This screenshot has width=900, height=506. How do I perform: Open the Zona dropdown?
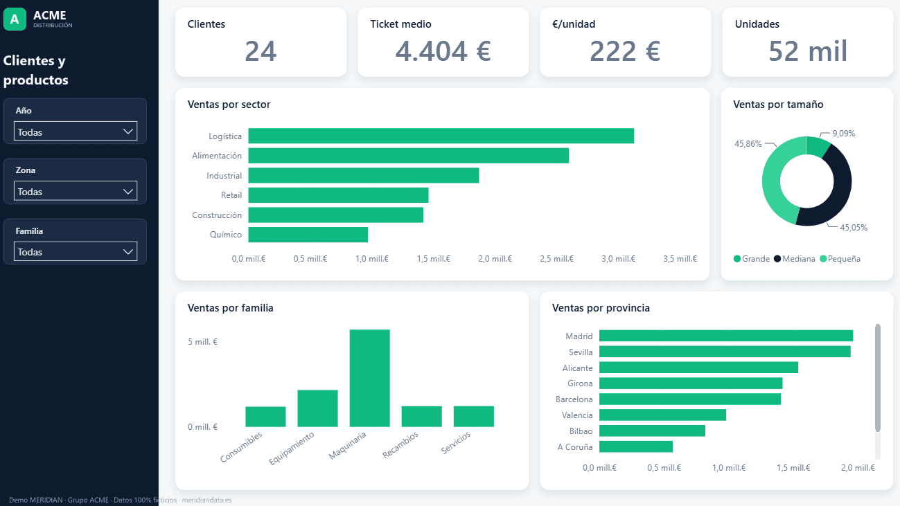[x=76, y=191]
